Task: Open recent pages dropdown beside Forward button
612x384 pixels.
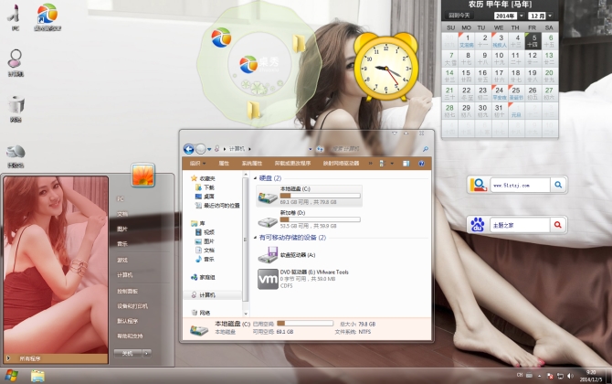Action: [x=209, y=149]
